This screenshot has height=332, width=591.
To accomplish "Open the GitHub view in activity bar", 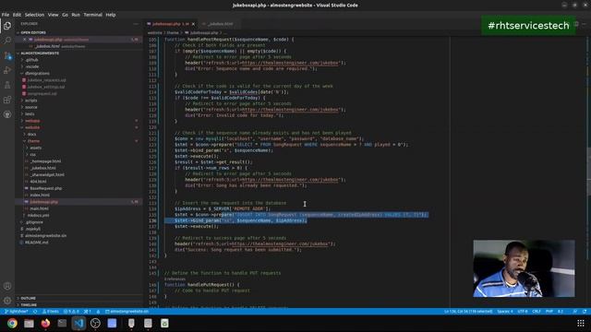I will coord(7,114).
